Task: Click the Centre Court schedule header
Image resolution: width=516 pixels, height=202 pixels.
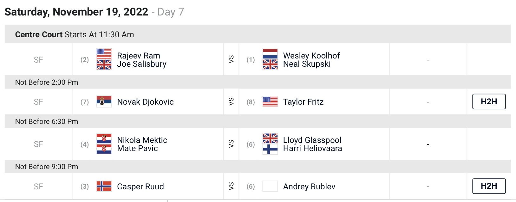Action: point(258,34)
